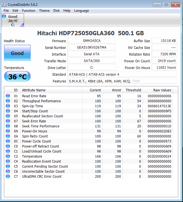Click status orb for Power-off Retract Count

click(8, 146)
